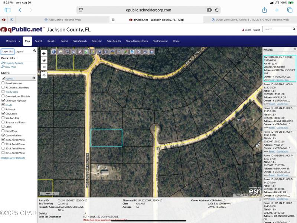This screenshot has height=223, width=297.
Task: Close the Results panel
Action: [295, 49]
